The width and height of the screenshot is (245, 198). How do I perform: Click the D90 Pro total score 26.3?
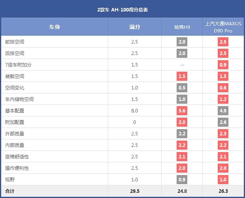tap(223, 191)
